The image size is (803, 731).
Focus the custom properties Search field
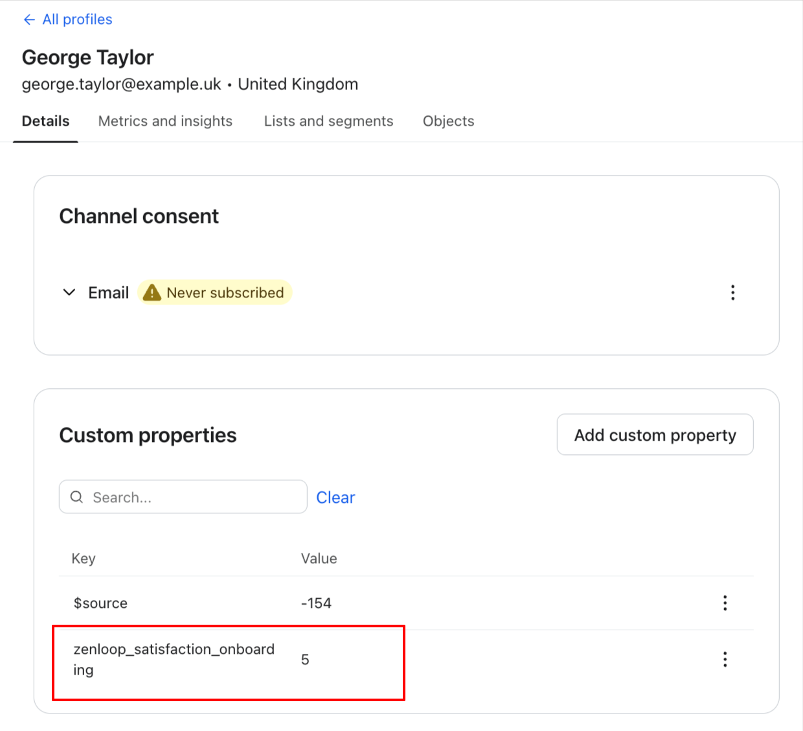click(x=183, y=497)
